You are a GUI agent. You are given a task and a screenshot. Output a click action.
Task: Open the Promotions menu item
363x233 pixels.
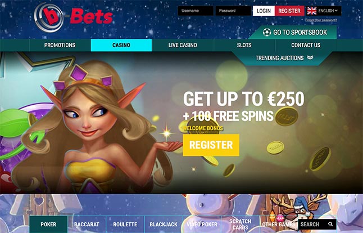coord(60,45)
